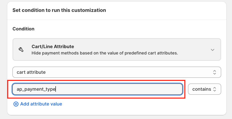Open the "cart attribute" dropdown
This screenshot has height=119, width=232.
coord(117,72)
